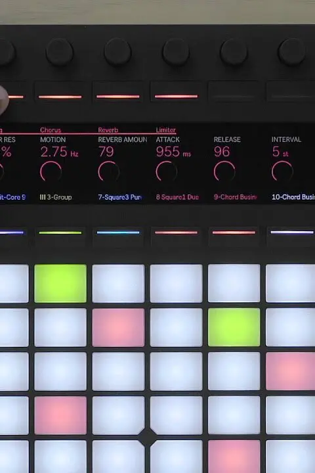This screenshot has height=473, width=315.
Task: Touch the encoder knob above REVERB AMOUNT
Action: coord(117,52)
